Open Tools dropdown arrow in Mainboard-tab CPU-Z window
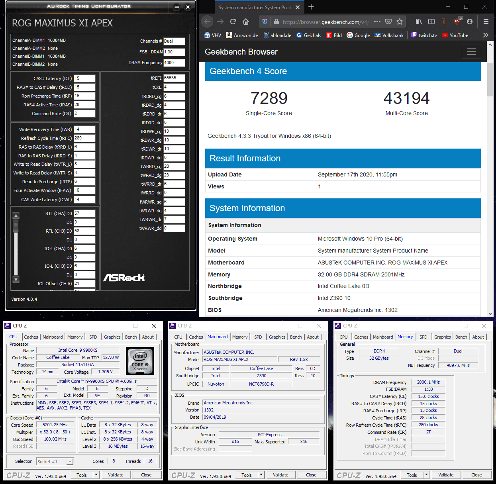The height and width of the screenshot is (484, 496). point(261,475)
